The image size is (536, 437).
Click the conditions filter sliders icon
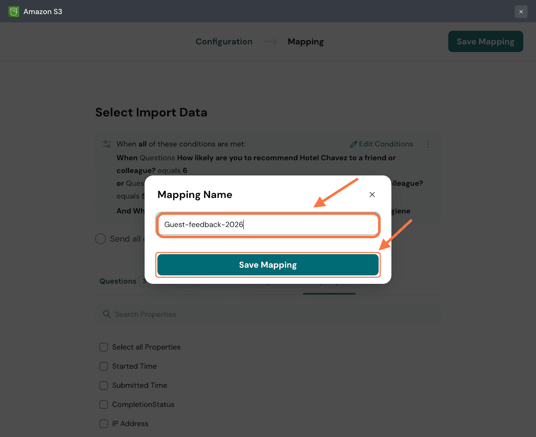107,144
